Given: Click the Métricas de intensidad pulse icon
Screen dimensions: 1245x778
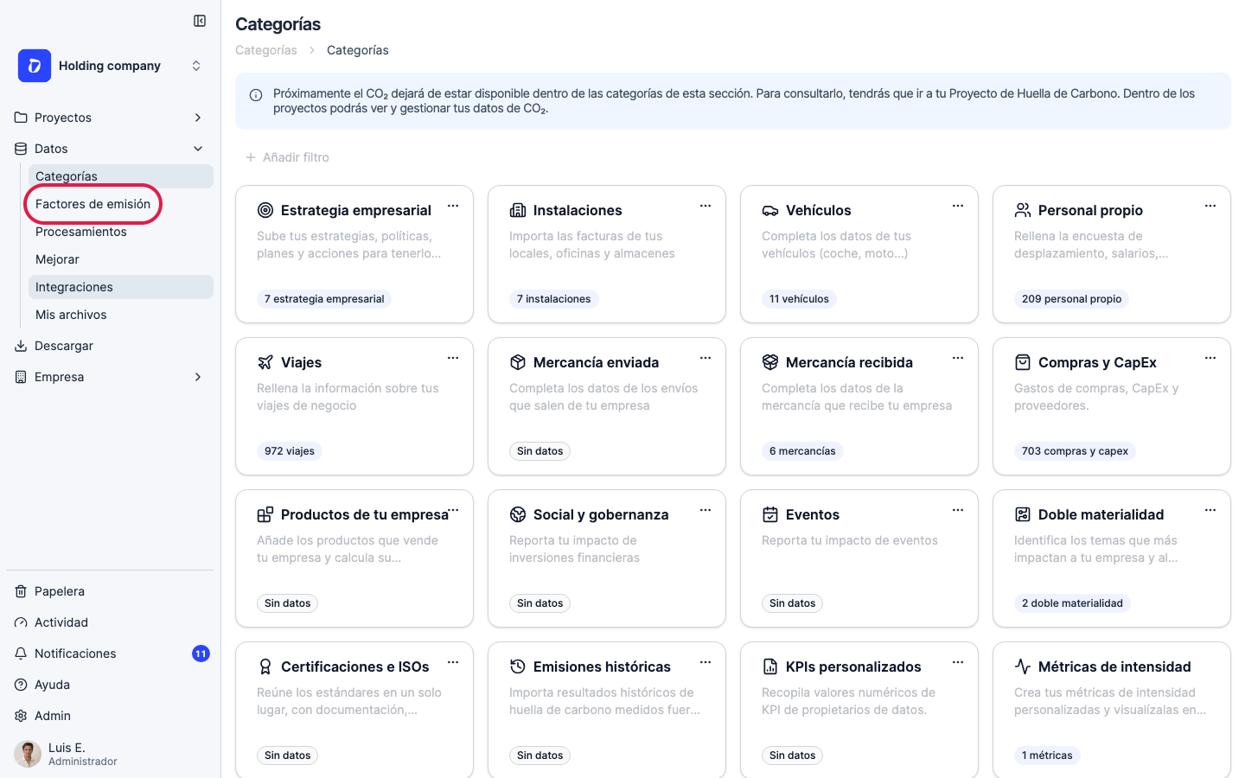Looking at the screenshot, I should click(1023, 666).
